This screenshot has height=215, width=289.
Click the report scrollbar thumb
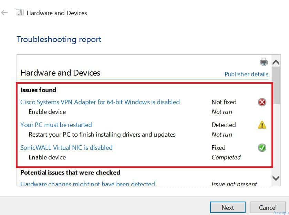coord(276,85)
